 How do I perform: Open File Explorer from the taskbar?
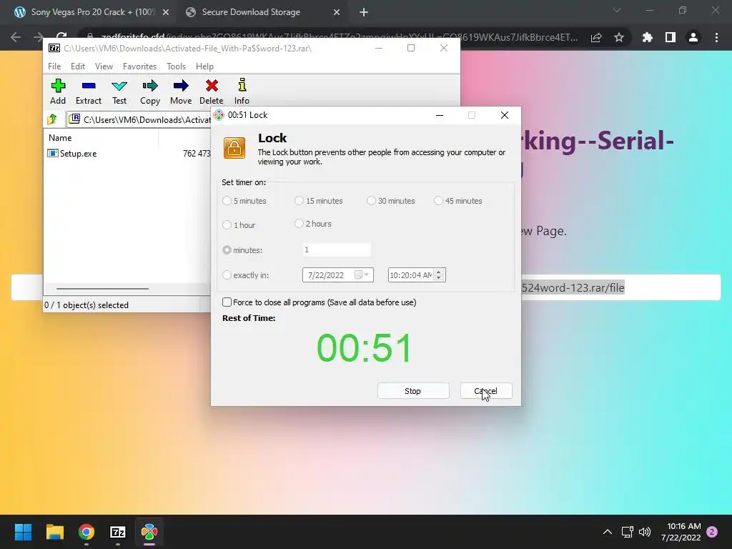54,532
